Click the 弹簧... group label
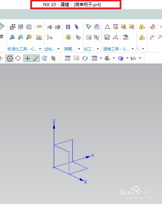This screenshot has width=162, height=204. click(x=69, y=49)
